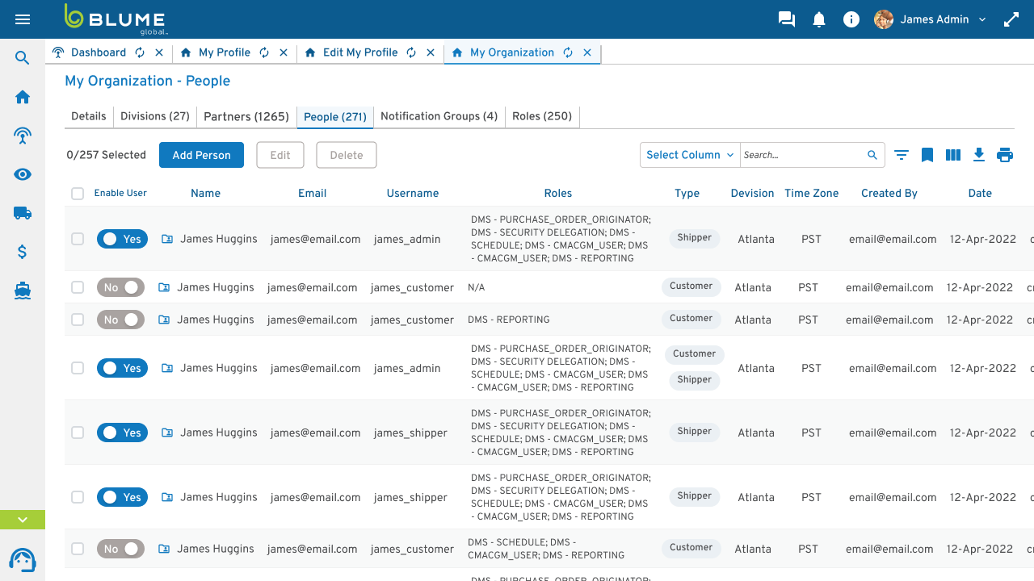
Task: Open the Select Column dropdown
Action: [x=690, y=155]
